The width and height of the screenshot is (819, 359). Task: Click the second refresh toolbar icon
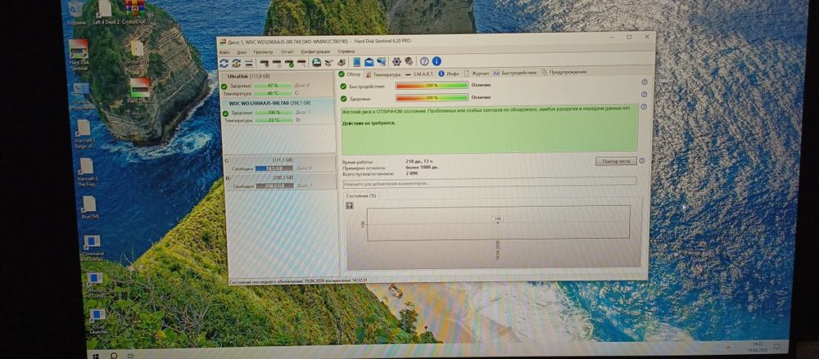click(236, 63)
